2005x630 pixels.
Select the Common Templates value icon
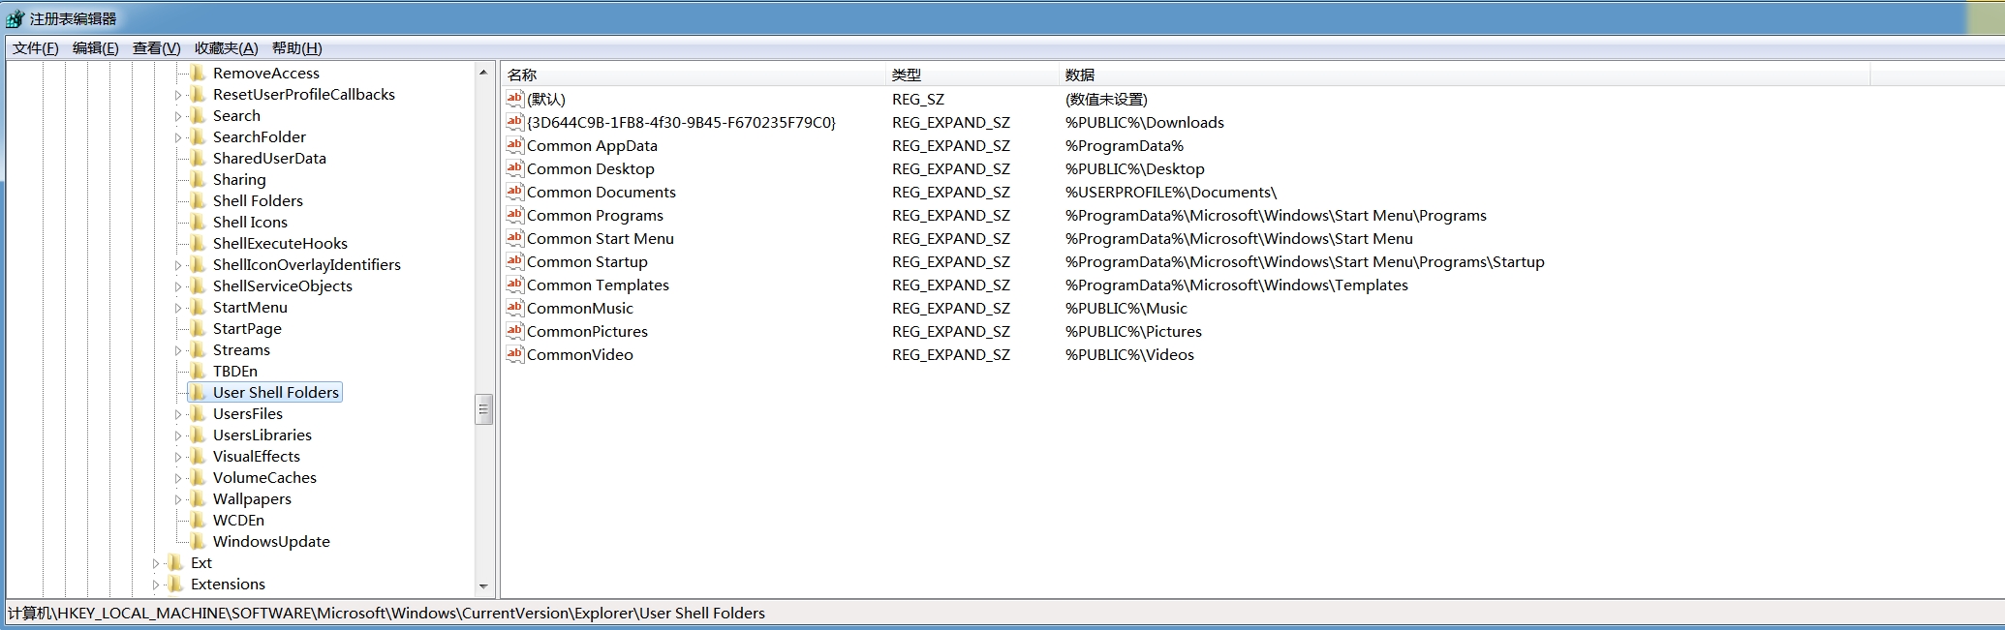pos(514,285)
